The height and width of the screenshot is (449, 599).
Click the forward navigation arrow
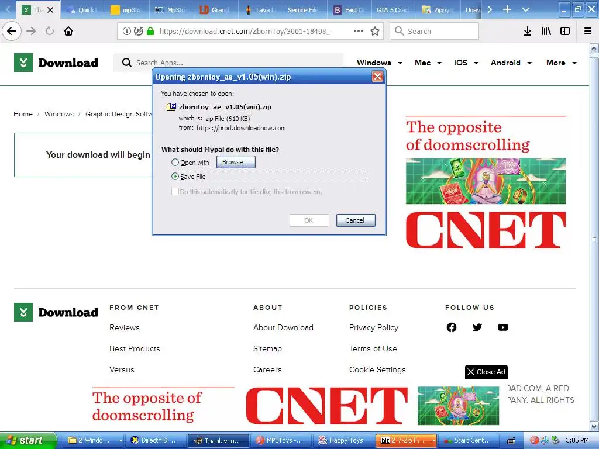point(31,31)
